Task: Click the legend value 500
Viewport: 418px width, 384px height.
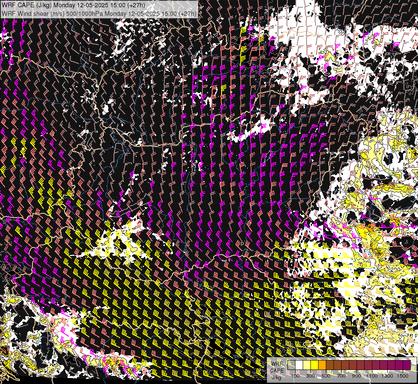Action: (x=326, y=376)
